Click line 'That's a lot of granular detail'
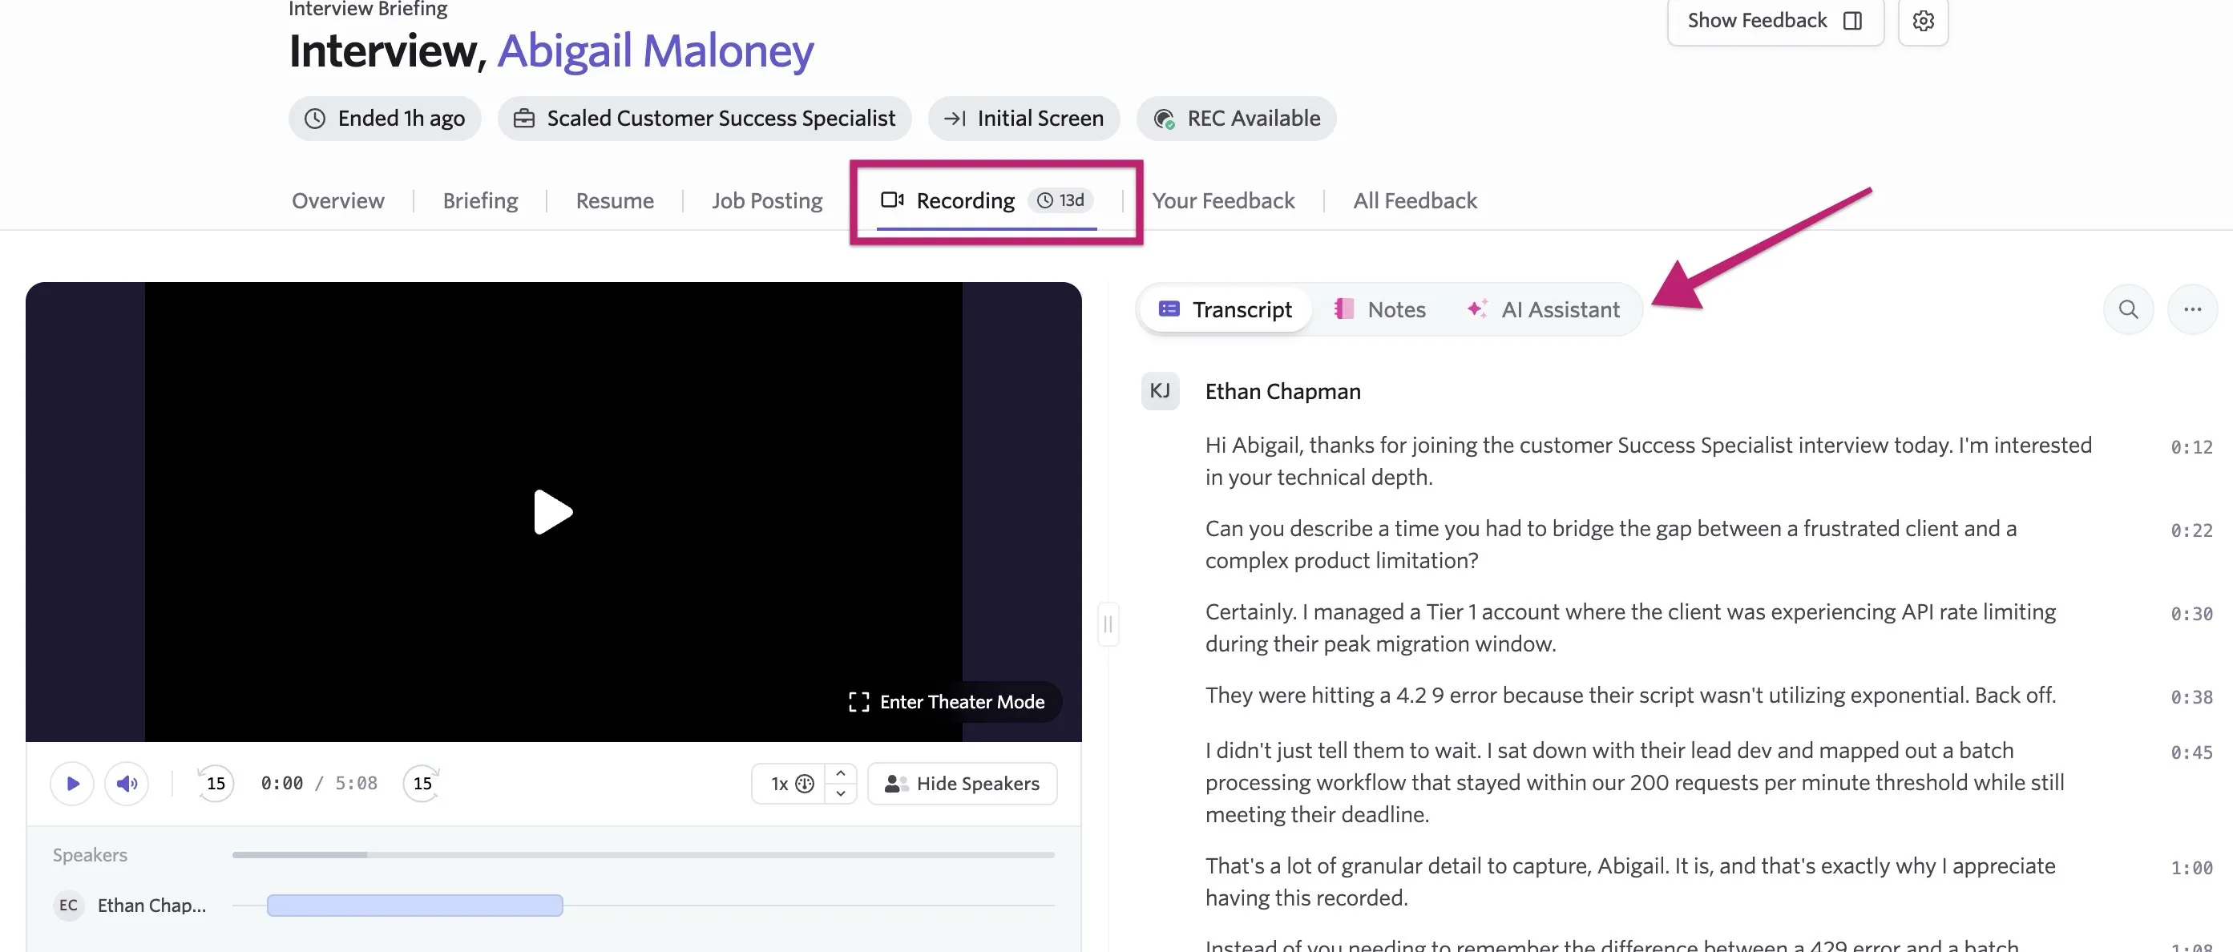The width and height of the screenshot is (2233, 952). coord(1629,881)
